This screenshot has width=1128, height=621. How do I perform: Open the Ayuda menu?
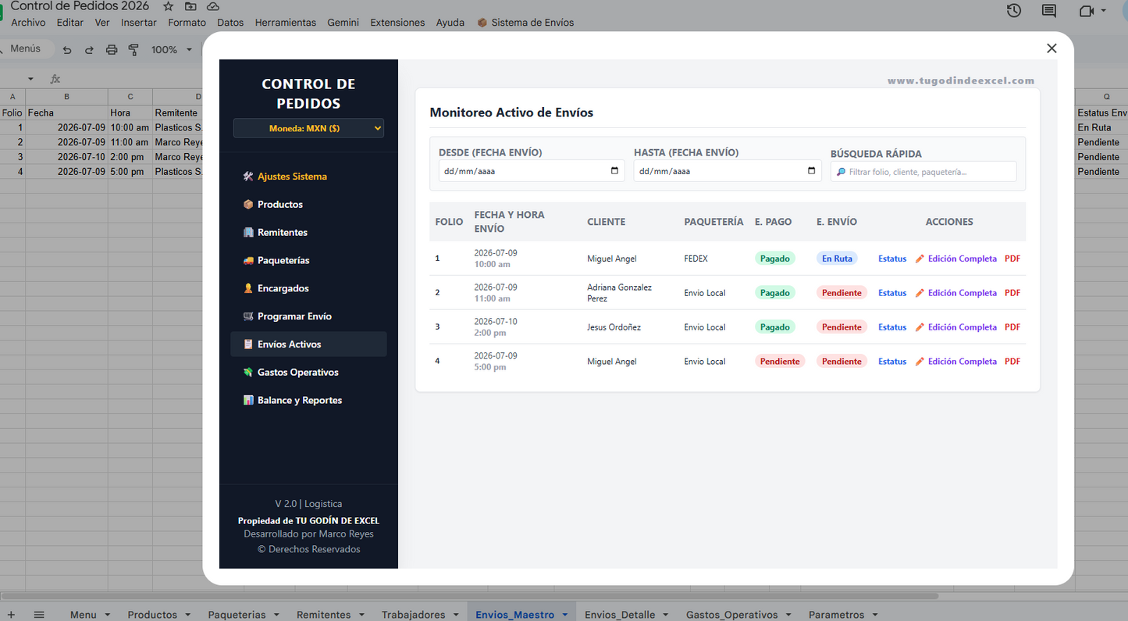(450, 23)
